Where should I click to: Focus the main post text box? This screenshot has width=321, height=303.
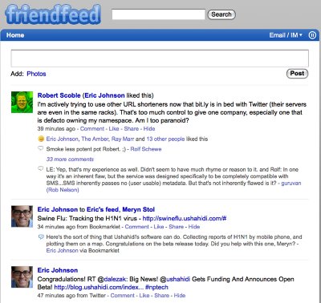pos(160,59)
